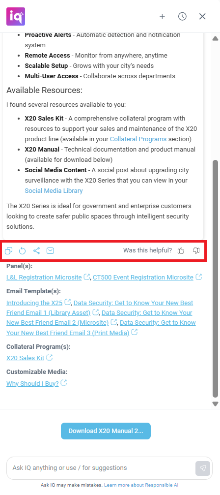Open L&L Registration Microsite link
Viewport: 220px width, 495px height.
coord(44,277)
